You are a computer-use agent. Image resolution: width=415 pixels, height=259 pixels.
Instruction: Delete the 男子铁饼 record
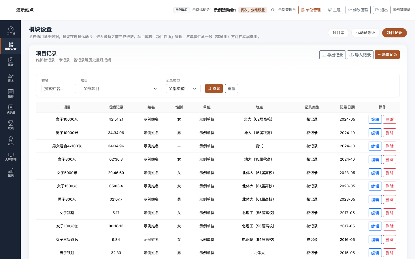pyautogui.click(x=390, y=253)
